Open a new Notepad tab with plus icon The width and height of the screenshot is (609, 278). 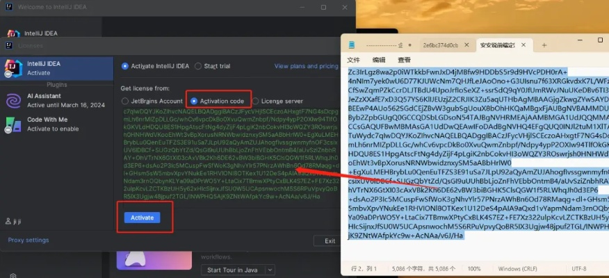click(x=544, y=45)
